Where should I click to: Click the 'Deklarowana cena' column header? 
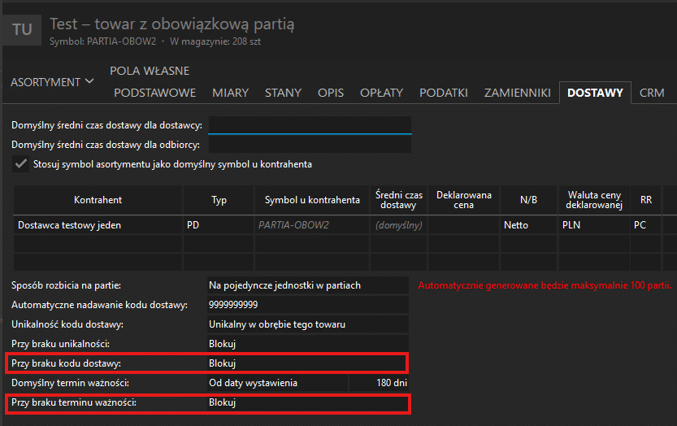click(463, 200)
